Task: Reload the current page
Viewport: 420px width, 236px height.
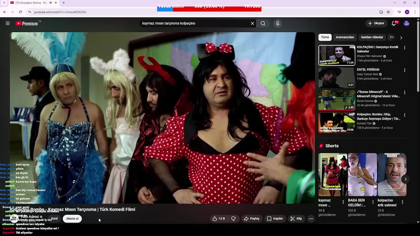Action: 20,12
